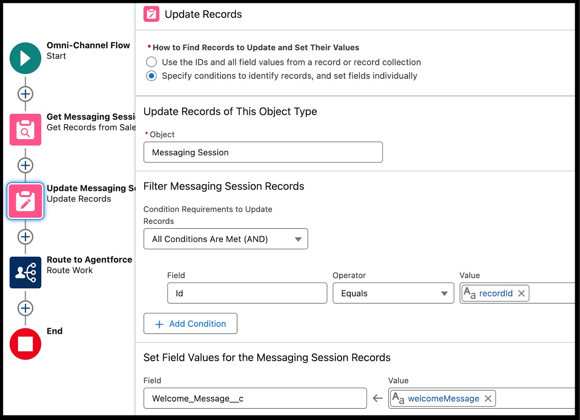Click the Messaging Session object field
Image resolution: width=580 pixels, height=420 pixels.
pyautogui.click(x=263, y=152)
